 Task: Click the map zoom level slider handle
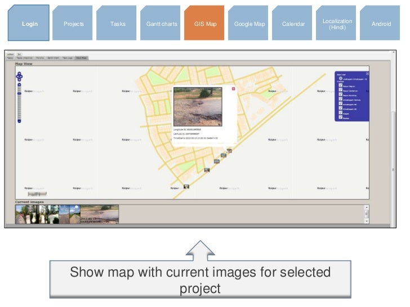pyautogui.click(x=19, y=93)
